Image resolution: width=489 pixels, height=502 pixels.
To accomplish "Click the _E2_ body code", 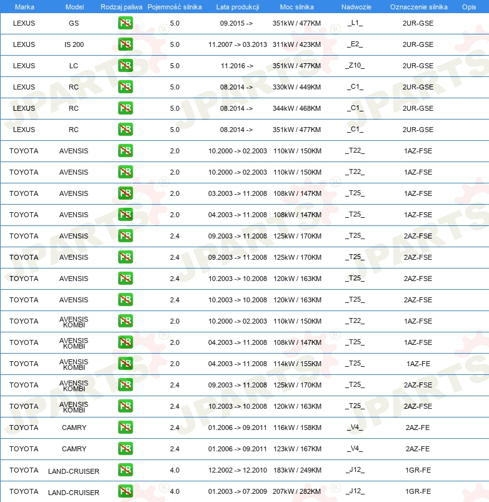I will tap(355, 44).
